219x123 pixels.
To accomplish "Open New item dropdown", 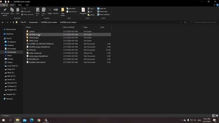I will coord(72,9).
